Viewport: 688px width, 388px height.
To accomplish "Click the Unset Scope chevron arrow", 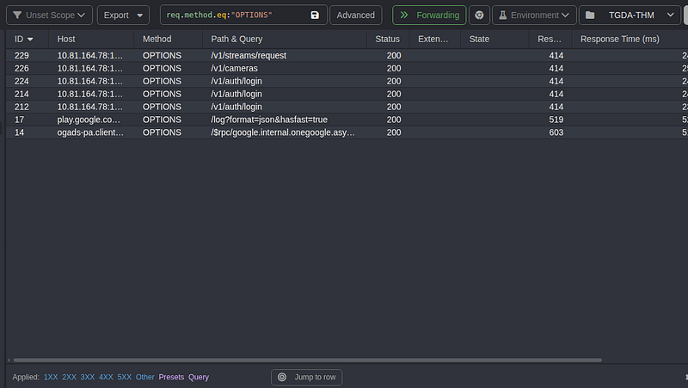I will (81, 15).
